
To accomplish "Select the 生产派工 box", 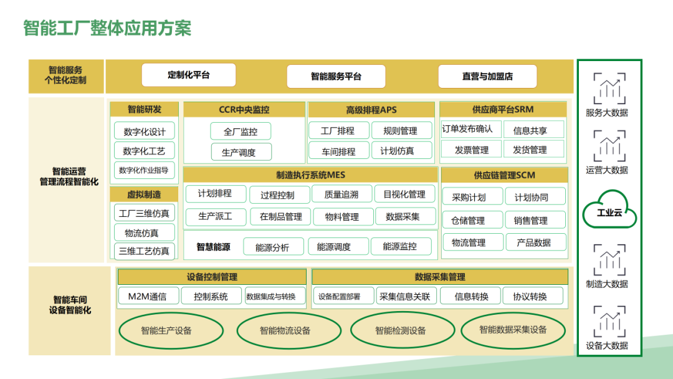I will 216,216.
